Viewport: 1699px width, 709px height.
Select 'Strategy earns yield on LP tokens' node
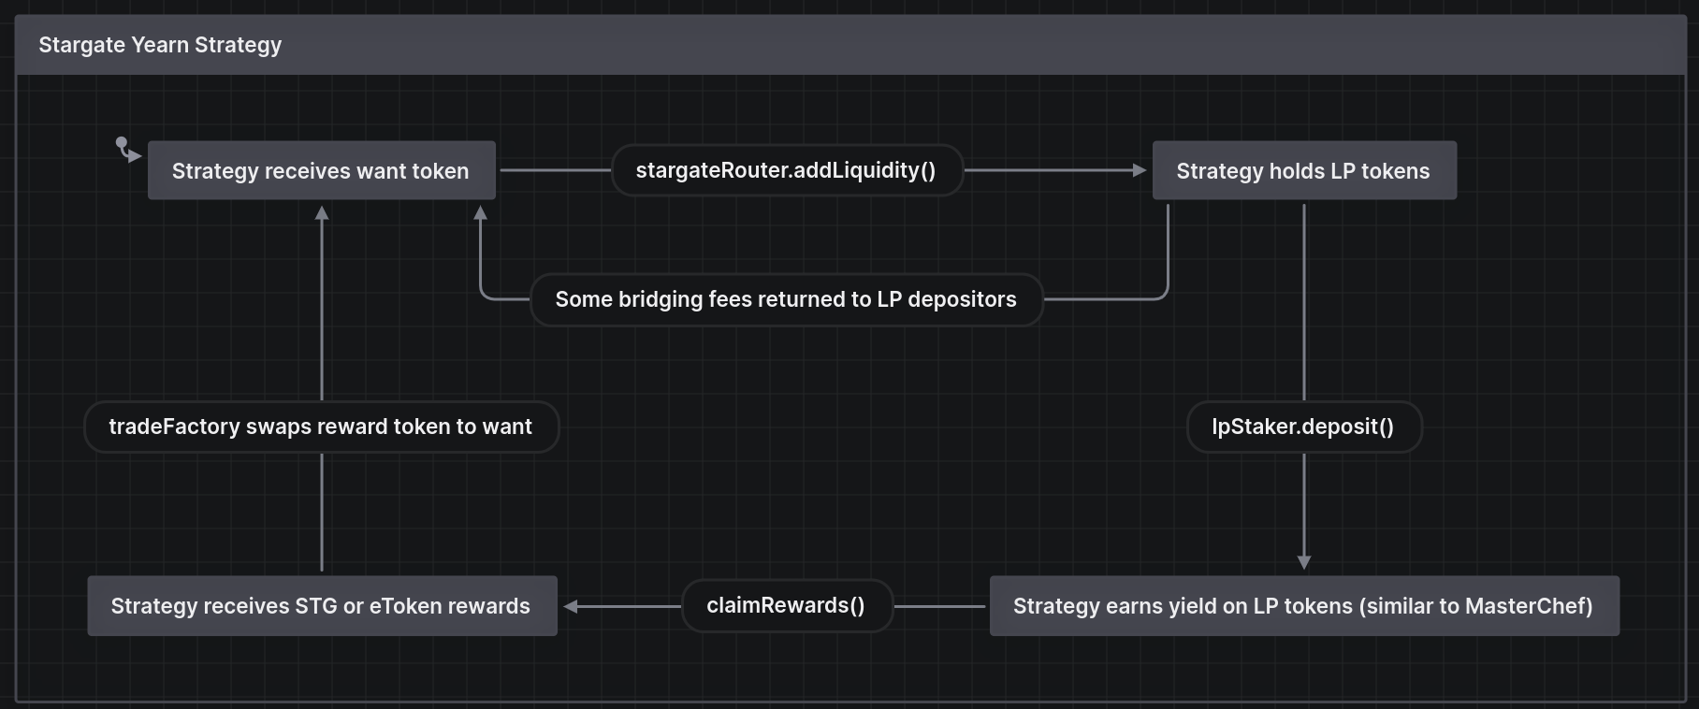[1304, 606]
